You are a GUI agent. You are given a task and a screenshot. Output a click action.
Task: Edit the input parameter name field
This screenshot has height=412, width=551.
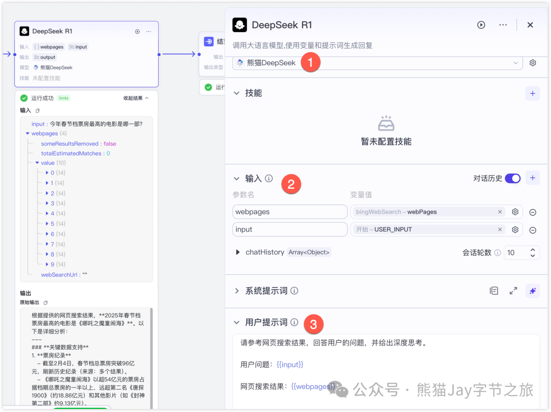[x=290, y=229]
